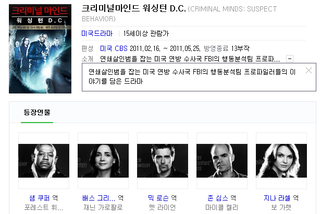
Task: Click the 믹 로슨 name link
Action: click(x=158, y=198)
